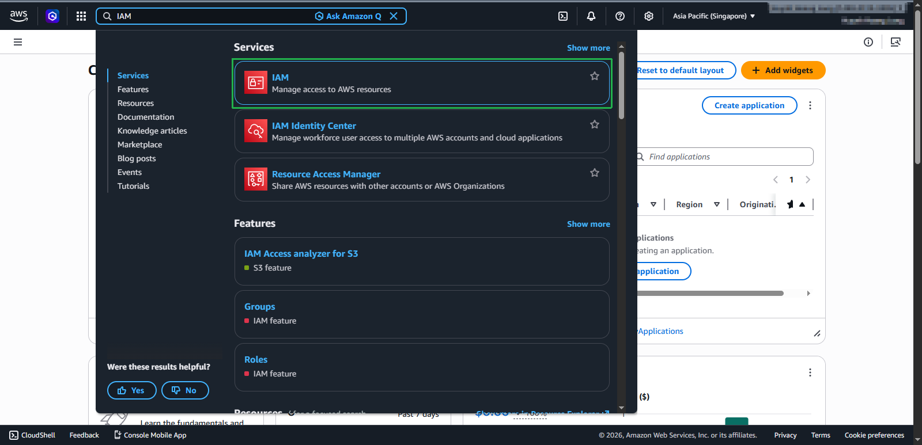
Task: Click Ask Amazon Q in search bar
Action: 348,16
